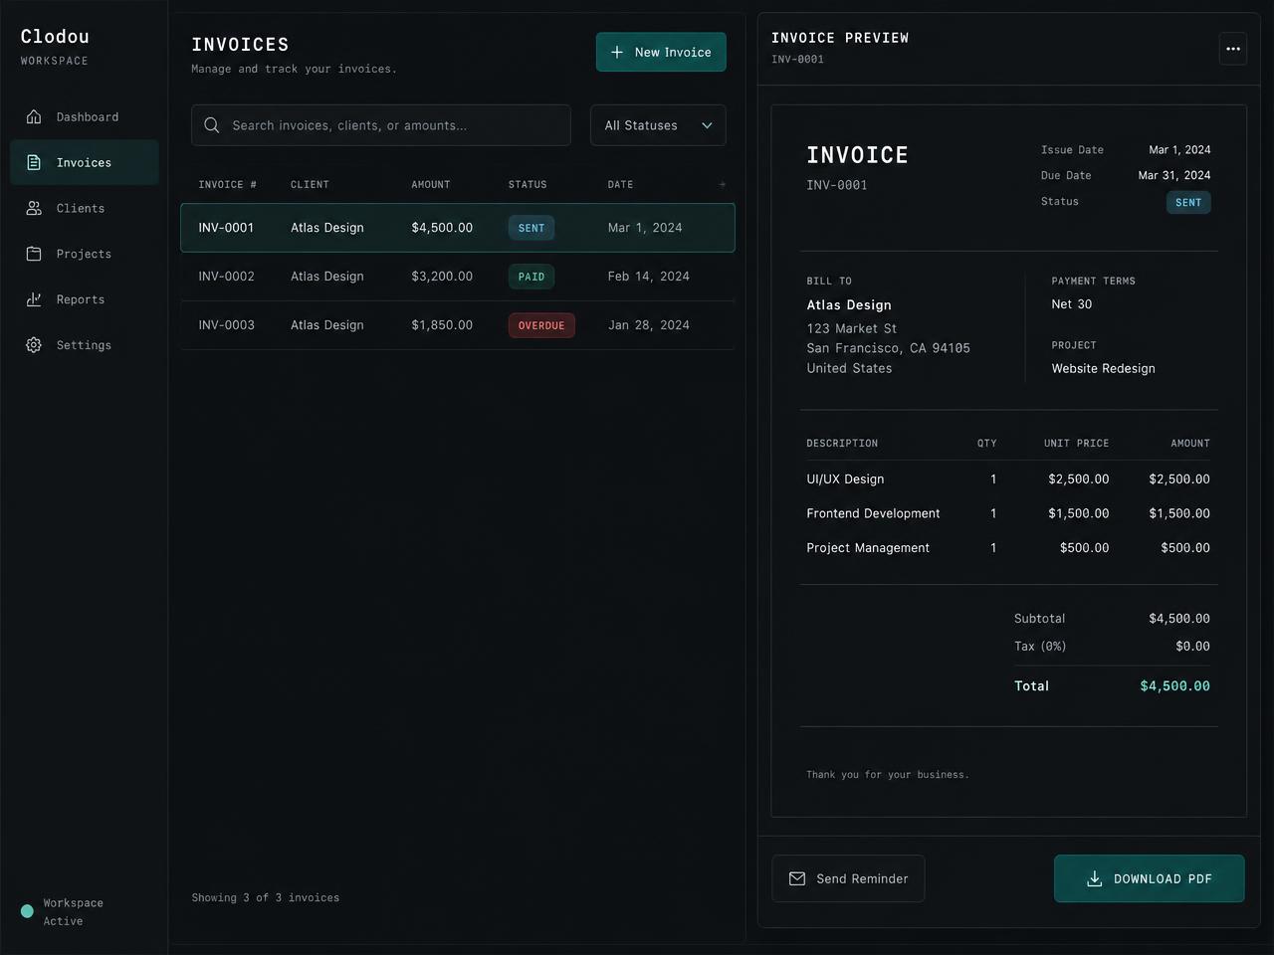Open the Settings gear icon in sidebar
This screenshot has height=955, width=1274.
point(34,345)
